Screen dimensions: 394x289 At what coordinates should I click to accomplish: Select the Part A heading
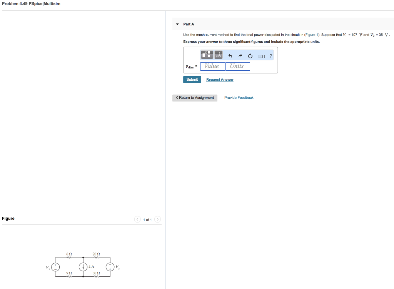(x=188, y=24)
